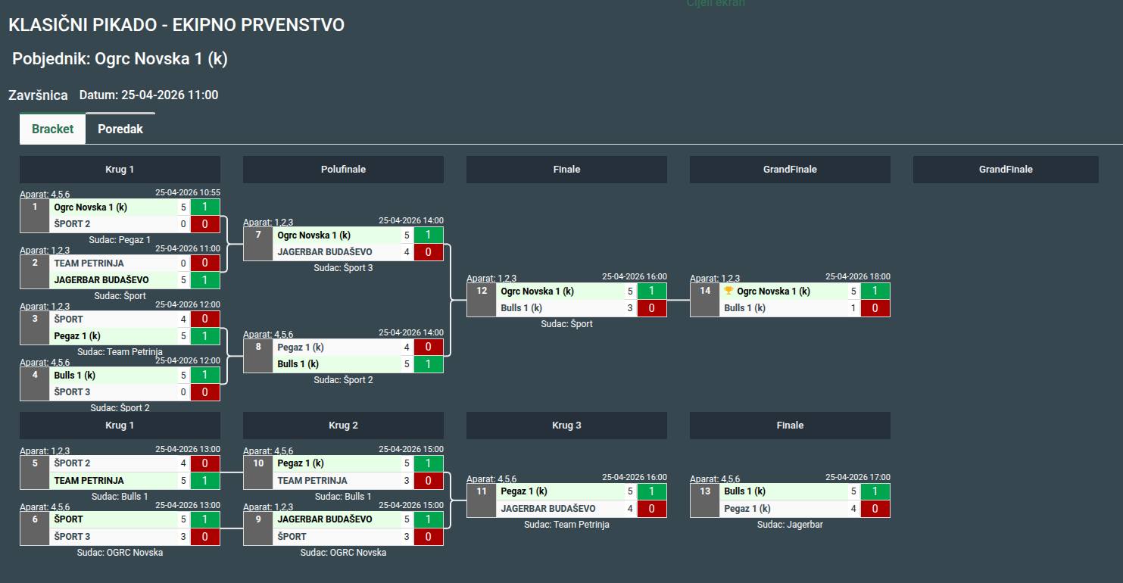
Task: Open match number 12 box
Action: point(482,299)
